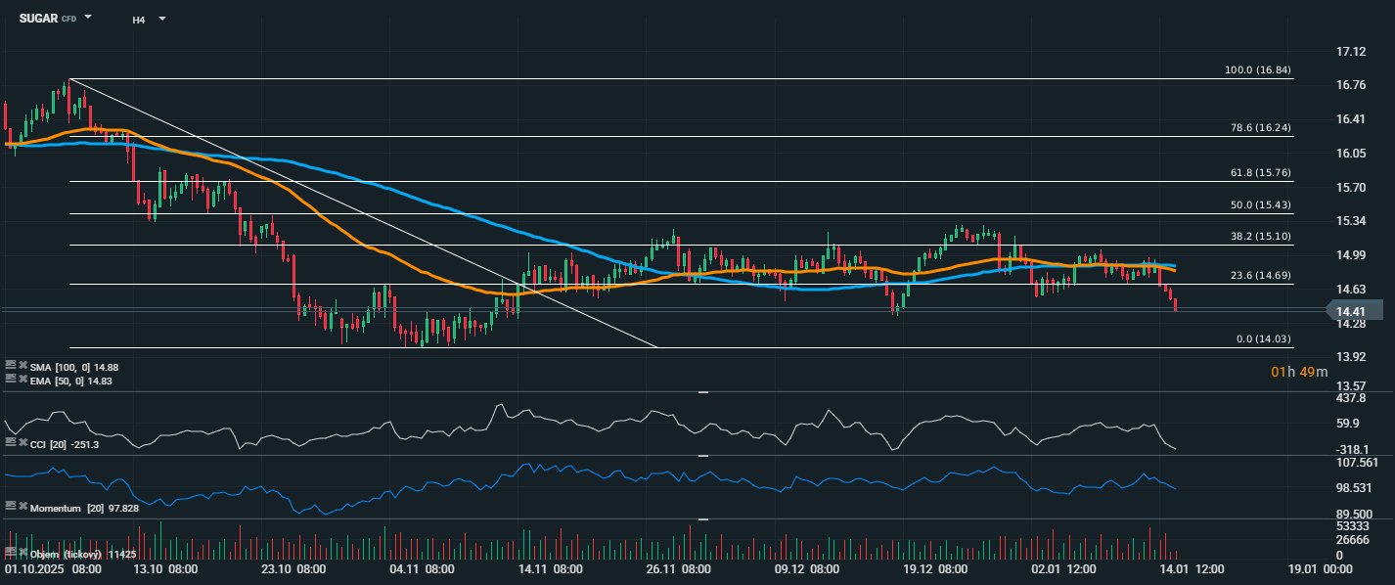The width and height of the screenshot is (1395, 585).
Task: Remove the CCI indicator with X icon
Action: [23, 443]
